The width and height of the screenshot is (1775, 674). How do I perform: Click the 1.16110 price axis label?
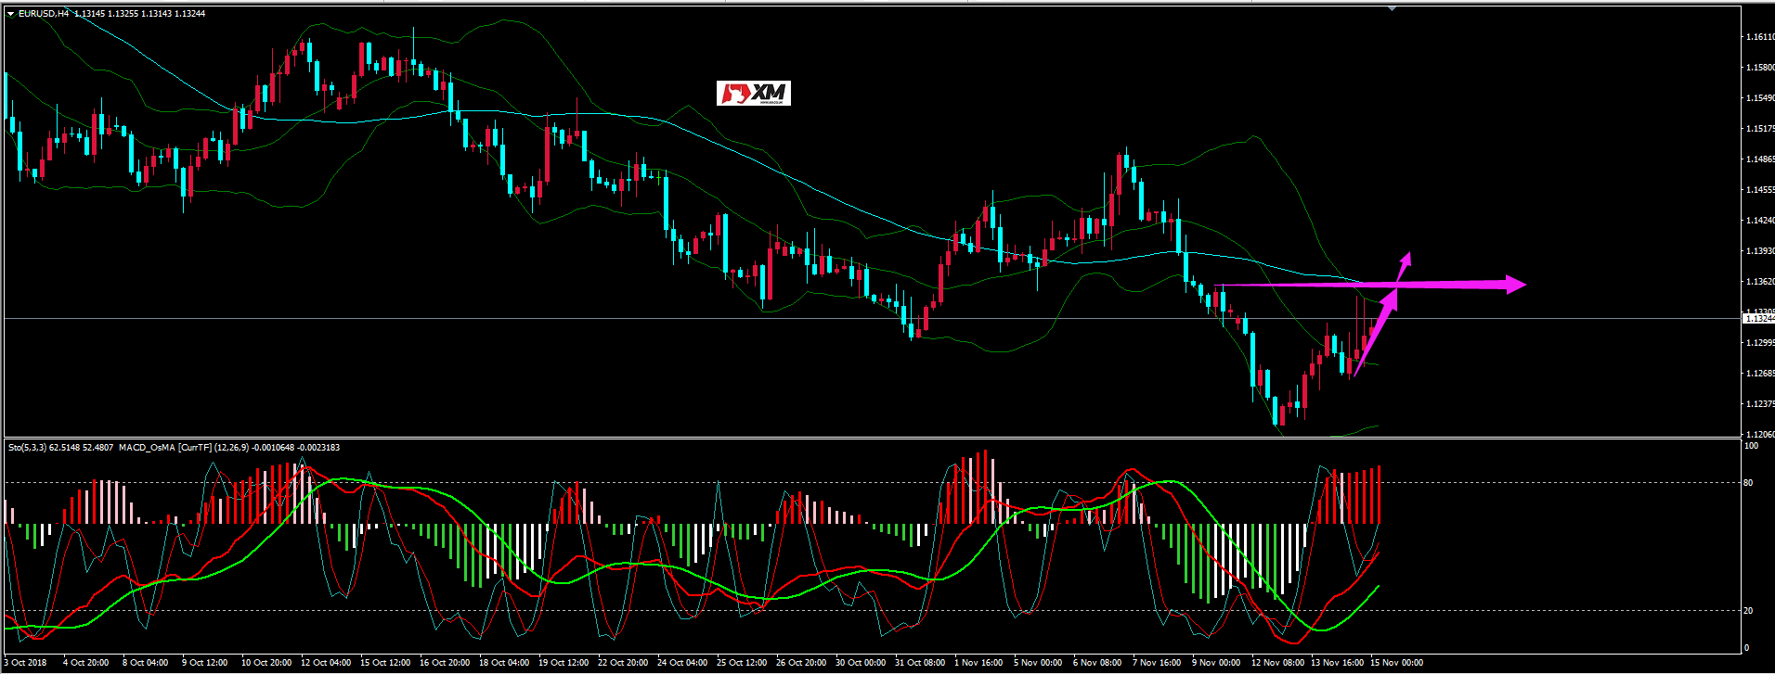(1760, 37)
